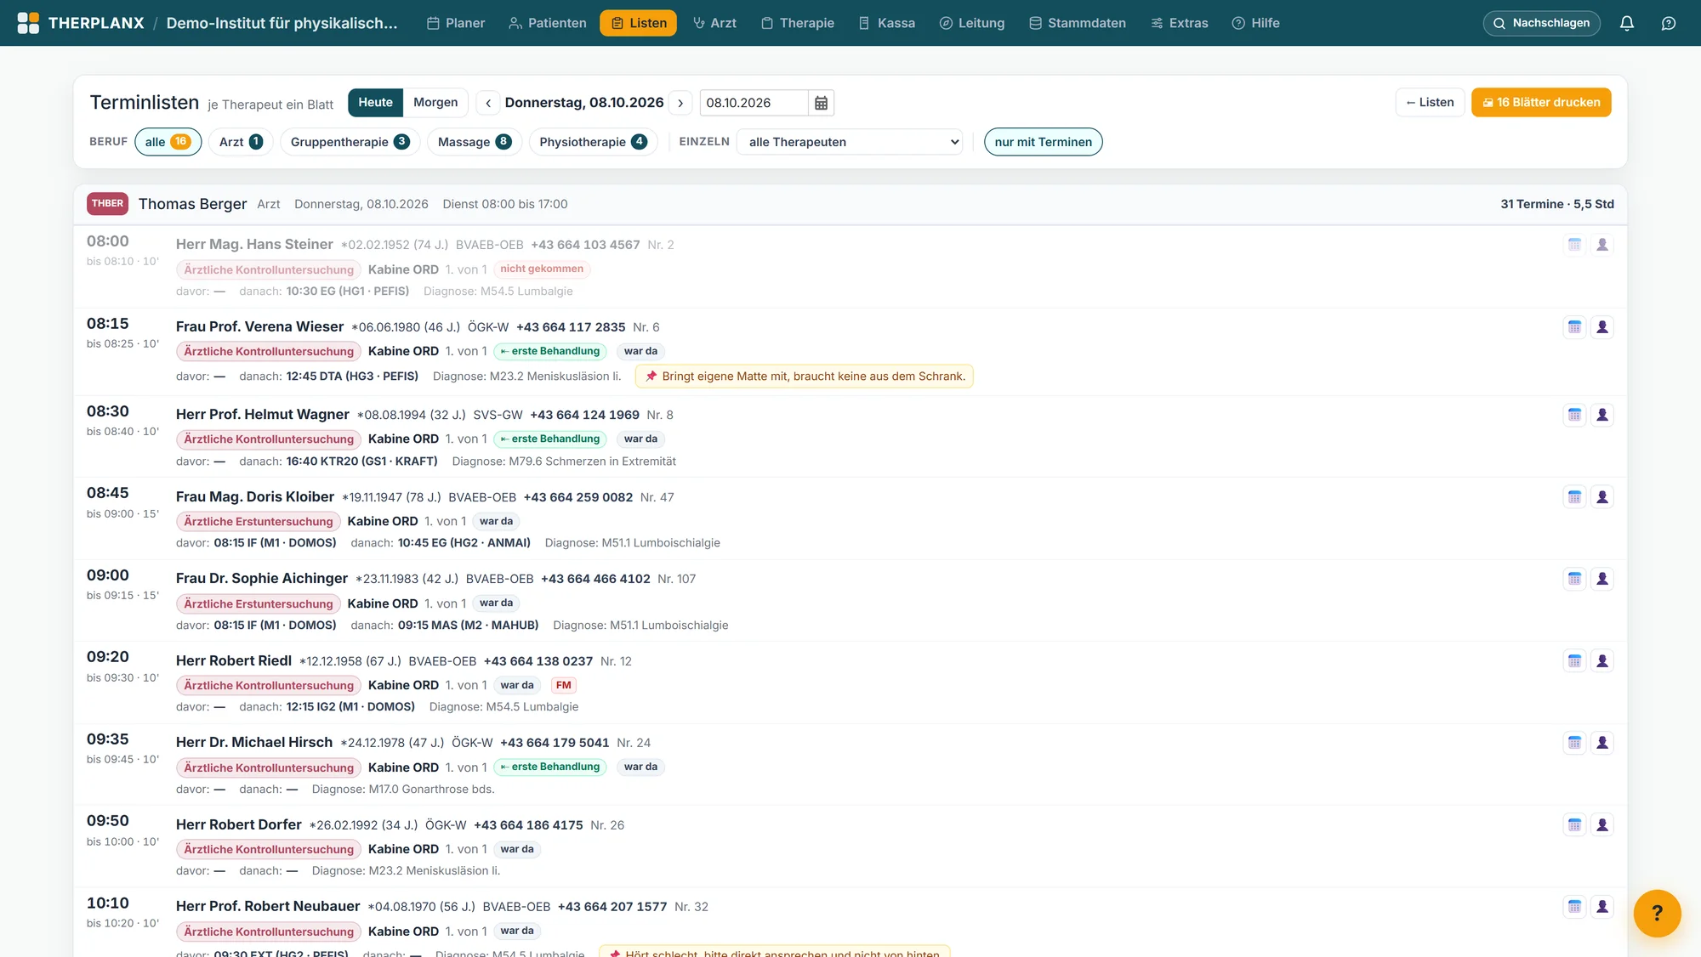Open patient icon for Hans Steiner row
Viewport: 1701px width, 957px height.
(x=1601, y=245)
